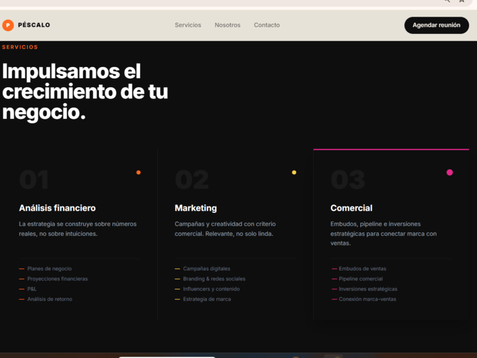Click the description Embudos, pipeline e inversiones
The height and width of the screenshot is (358, 477).
click(383, 233)
